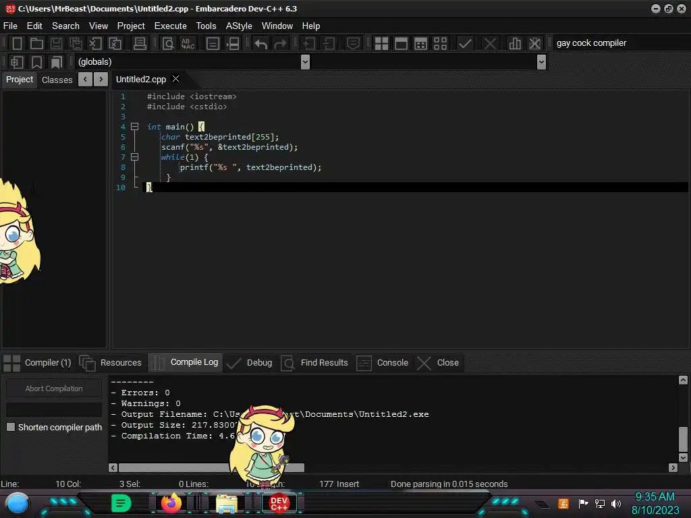Open the Console tab
The width and height of the screenshot is (691, 518).
point(383,362)
